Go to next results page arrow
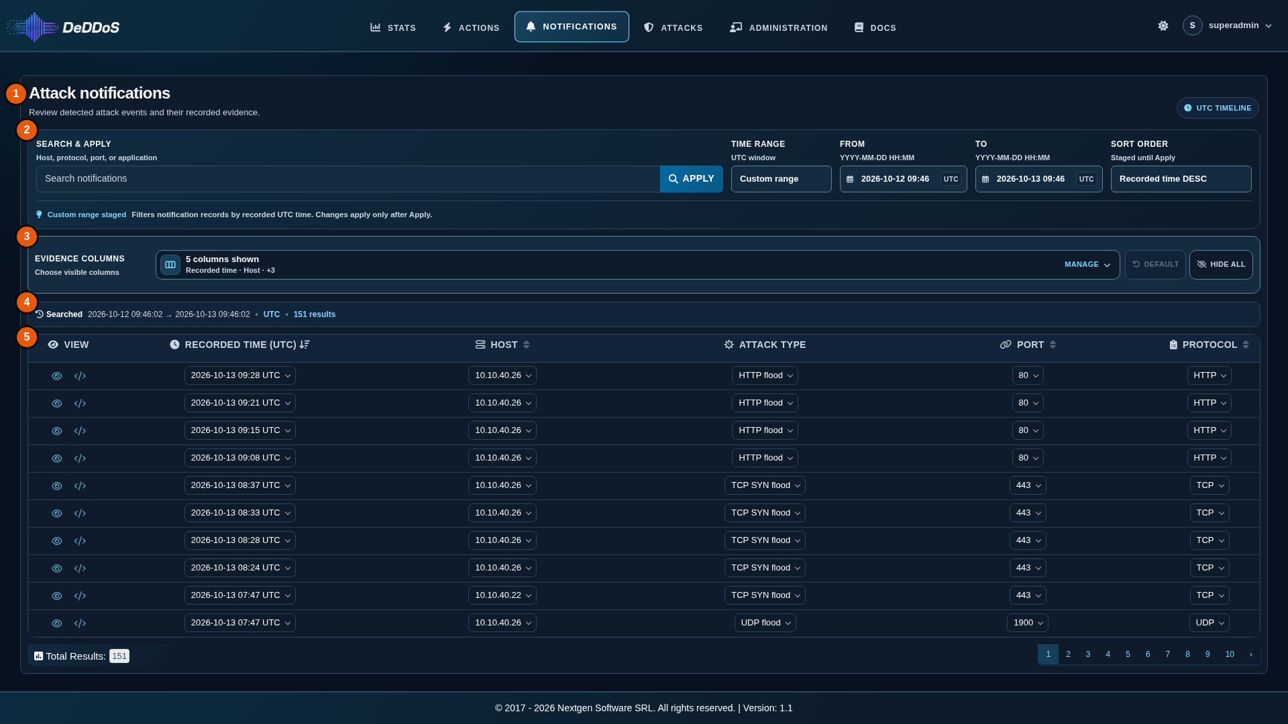The image size is (1288, 724). point(1251,654)
